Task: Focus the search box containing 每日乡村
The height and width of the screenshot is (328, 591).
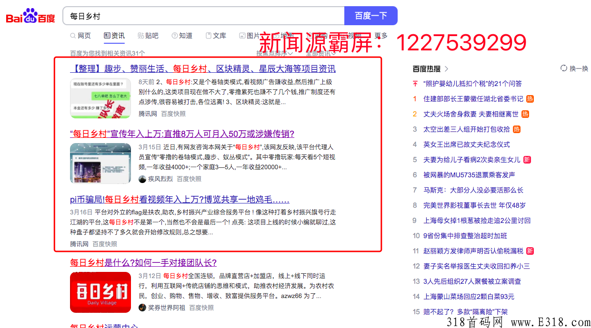Action: pyautogui.click(x=203, y=16)
